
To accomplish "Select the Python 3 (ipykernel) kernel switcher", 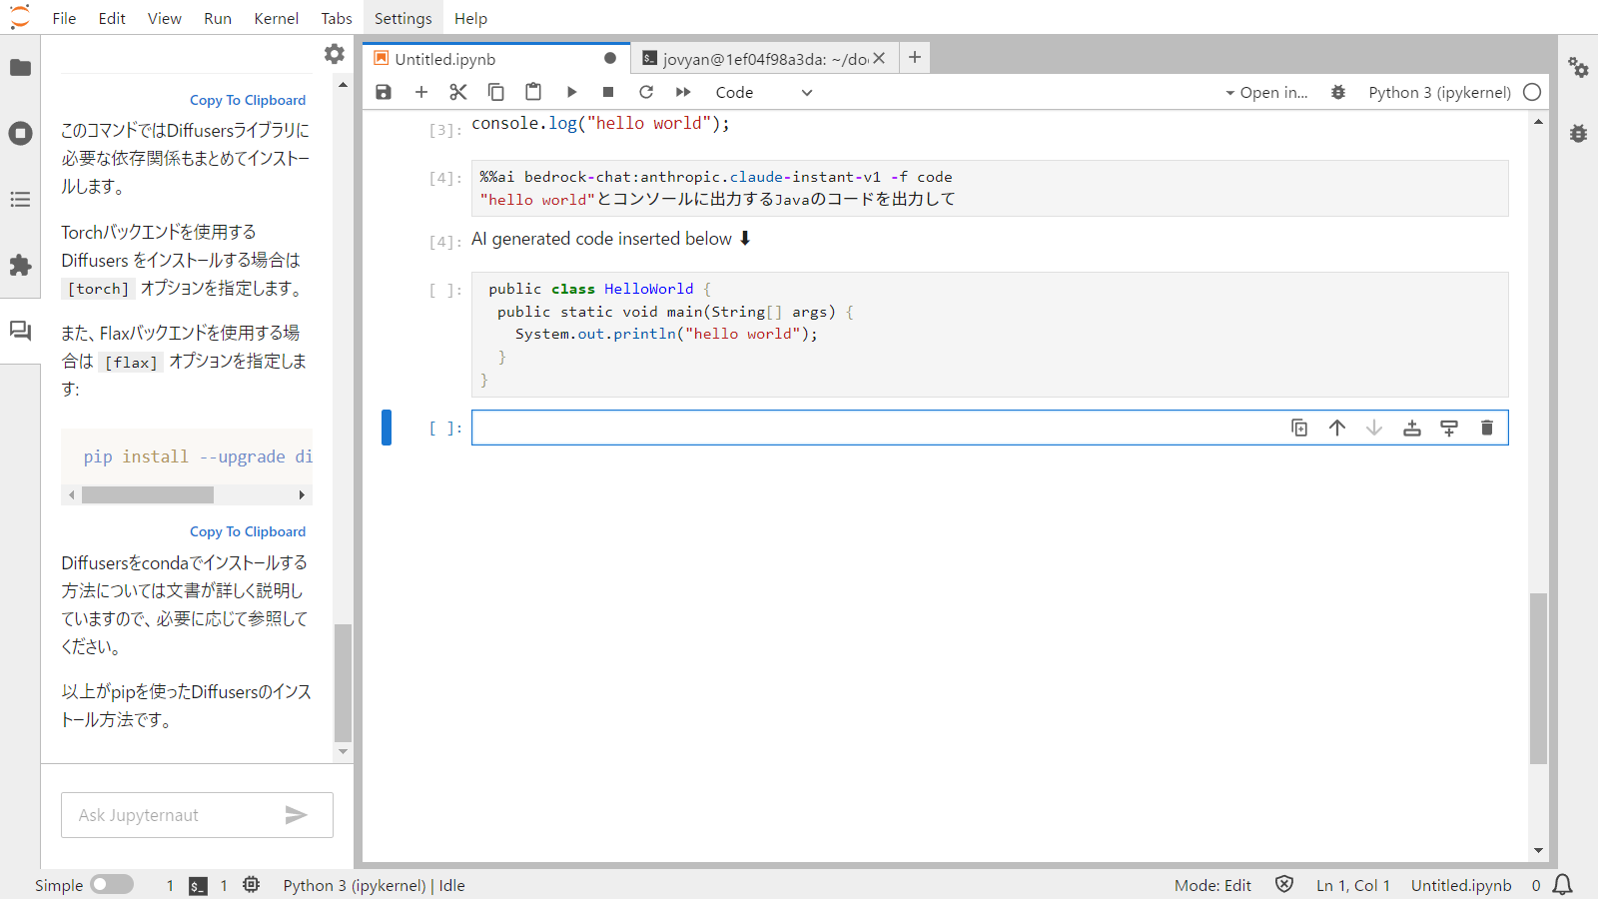I will click(x=1439, y=92).
